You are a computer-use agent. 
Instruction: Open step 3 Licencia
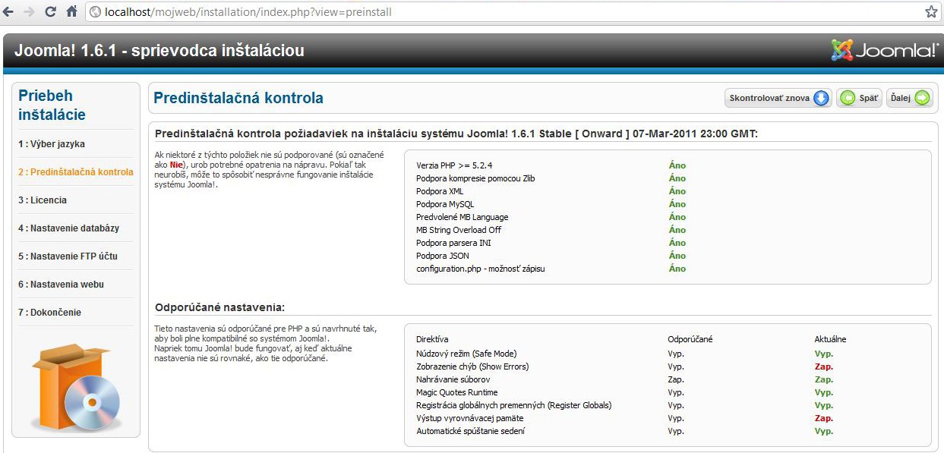pos(43,200)
